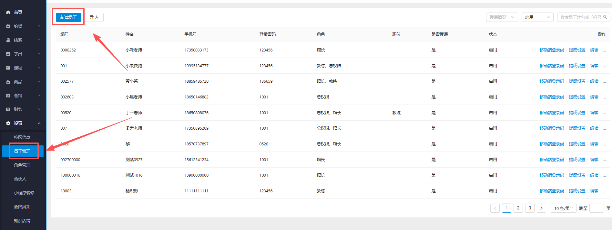Click the people icon beside 线索
This screenshot has width=612, height=230.
8,40
